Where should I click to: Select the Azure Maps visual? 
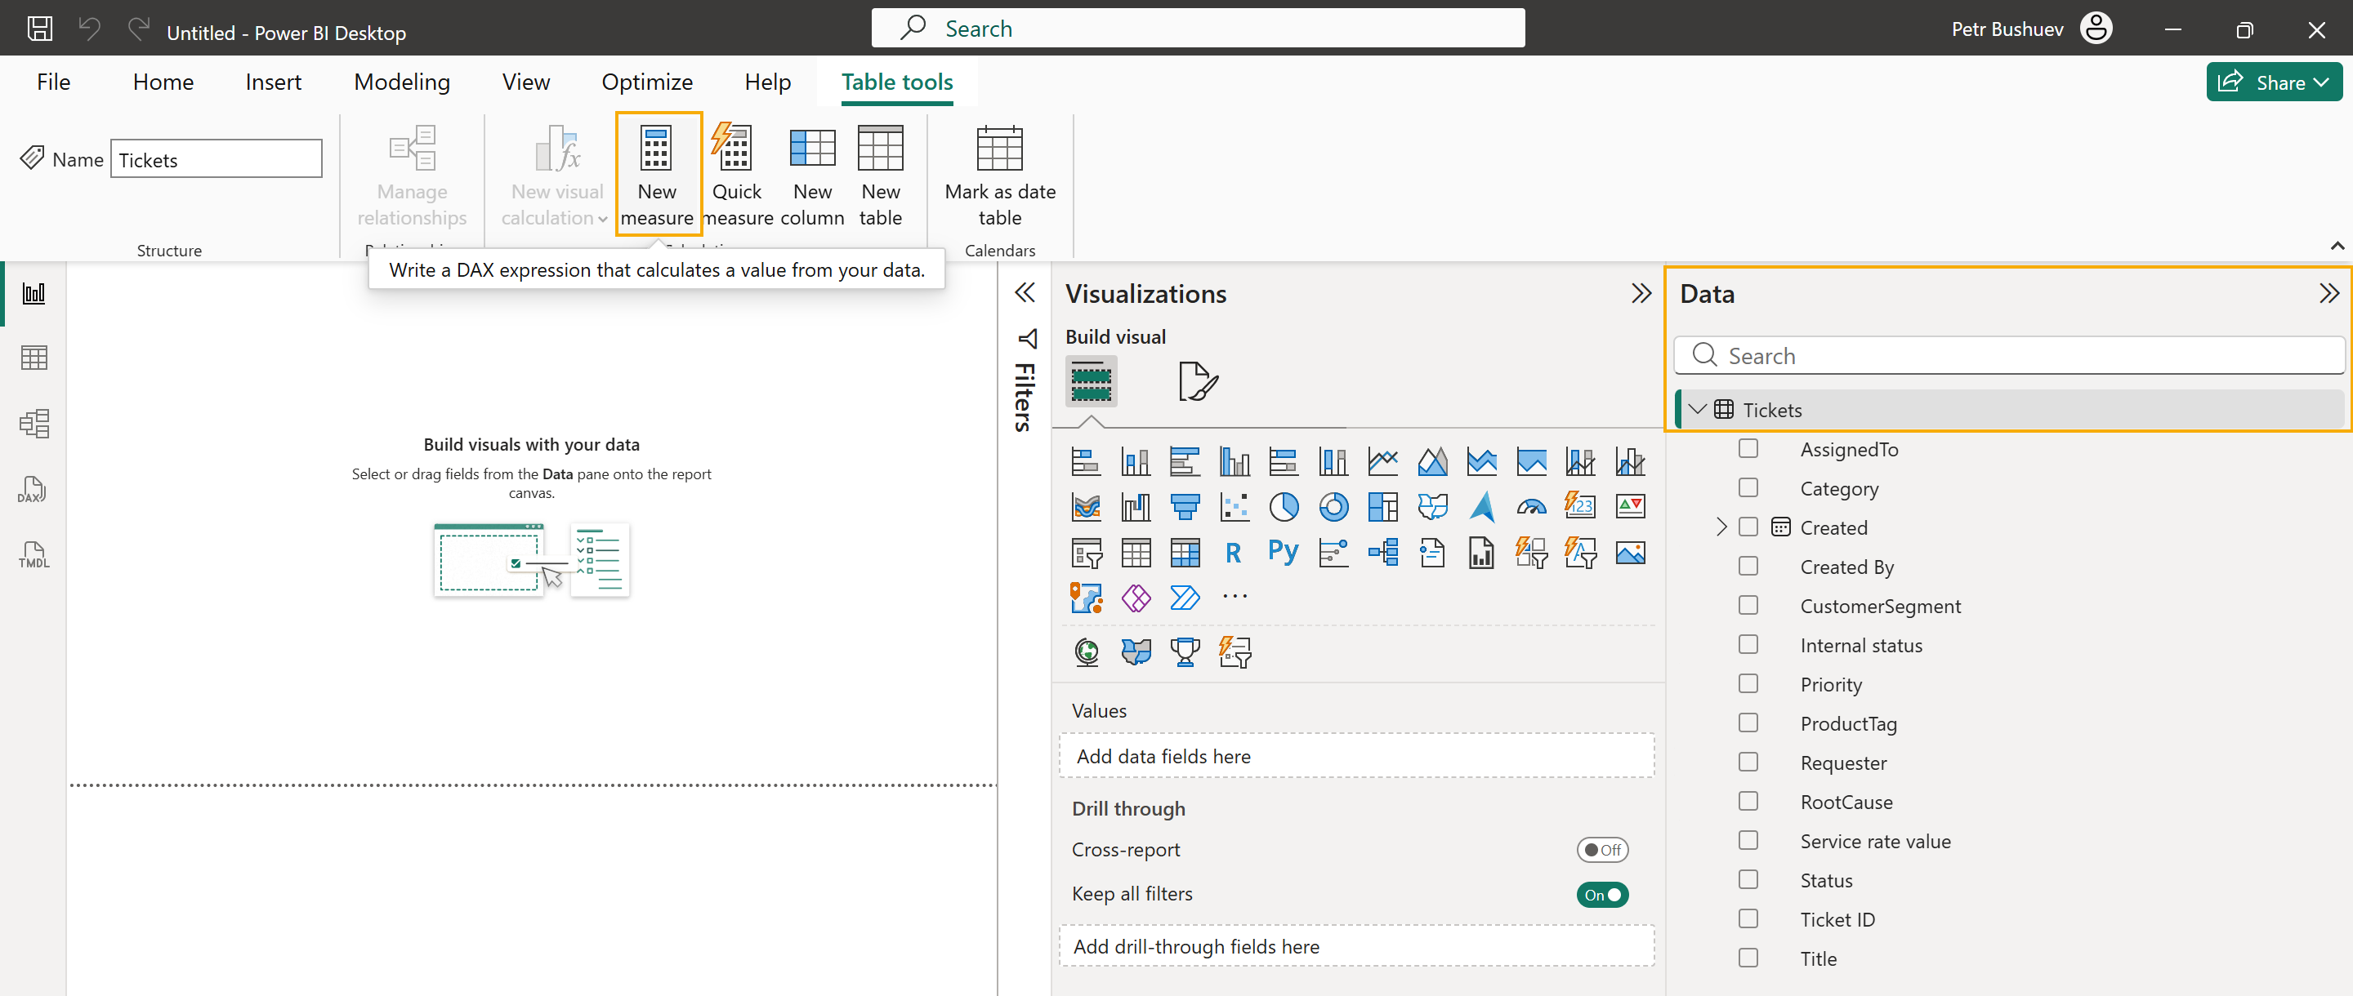click(x=1481, y=507)
